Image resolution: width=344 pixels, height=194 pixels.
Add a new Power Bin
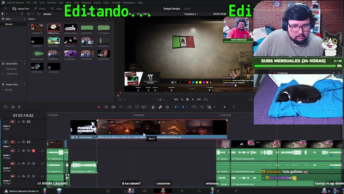(x=24, y=84)
